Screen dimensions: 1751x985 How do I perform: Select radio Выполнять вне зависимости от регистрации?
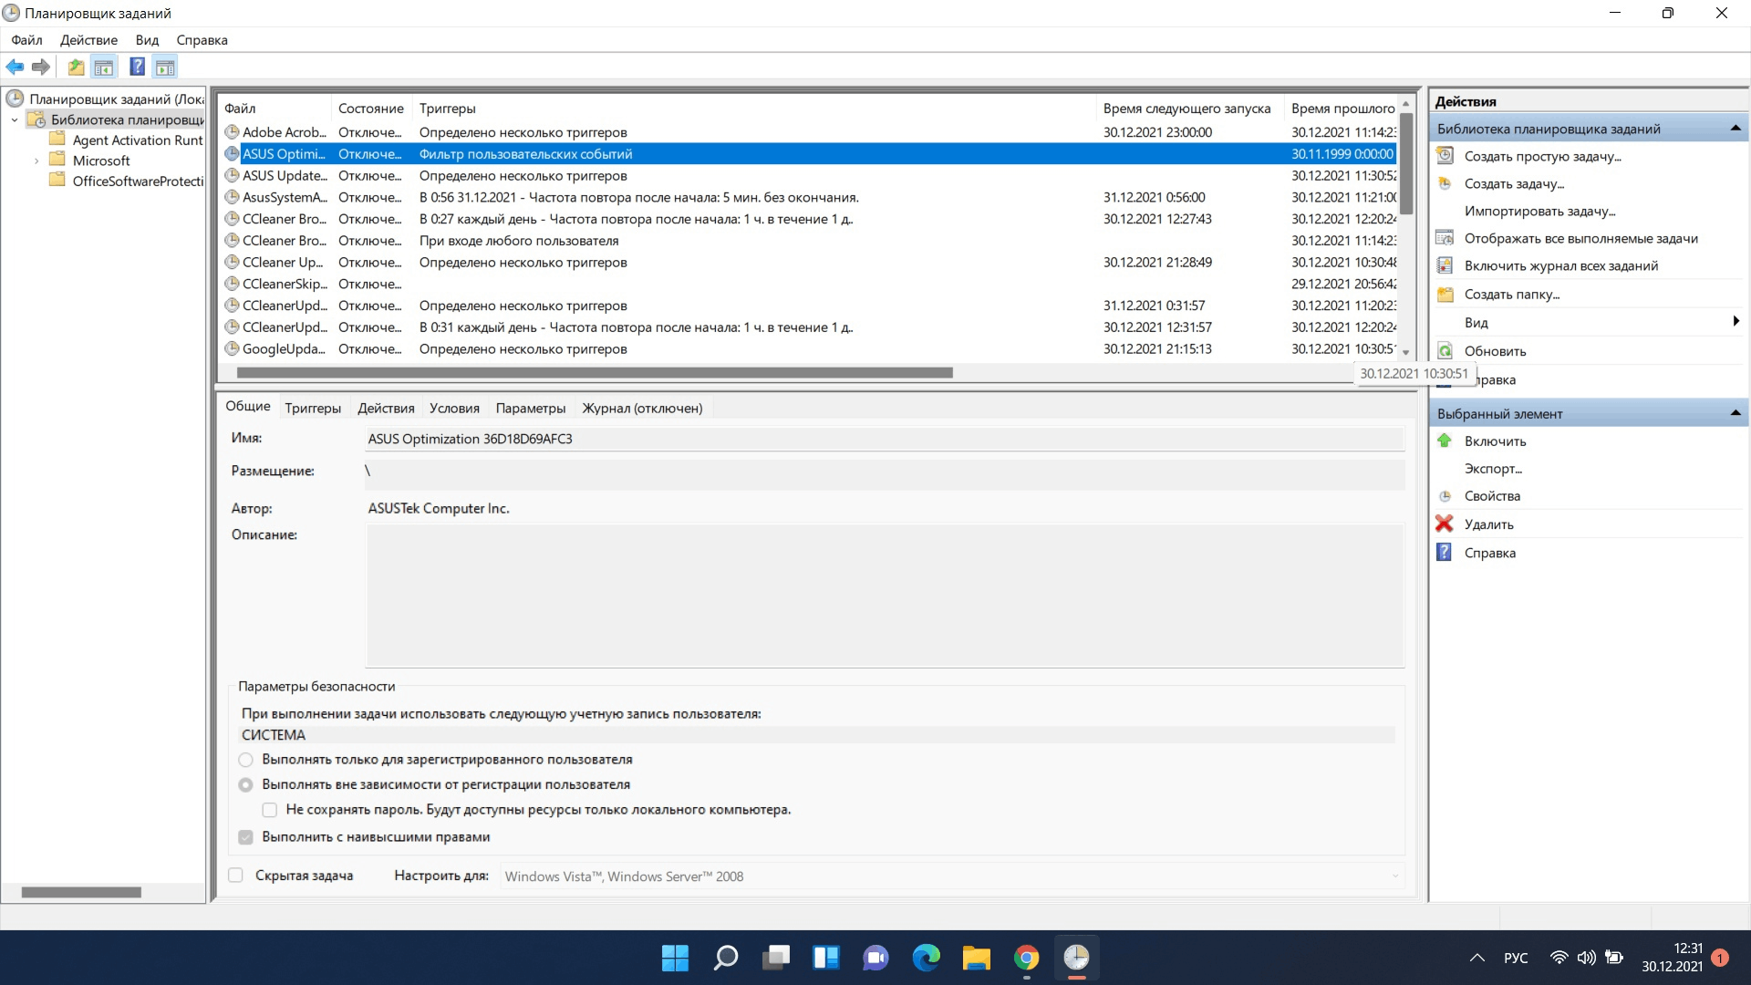tap(245, 784)
